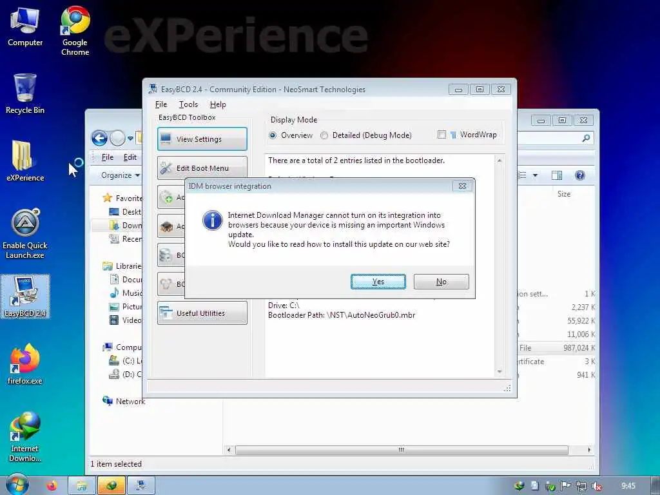Select Favorites in Explorer navigation pane
660x495 pixels.
tap(122, 198)
